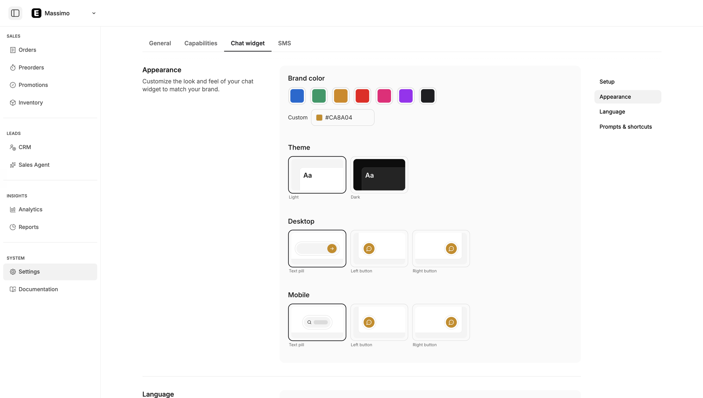This screenshot has height=398, width=703.
Task: Click the custom hex color input field
Action: click(x=343, y=117)
